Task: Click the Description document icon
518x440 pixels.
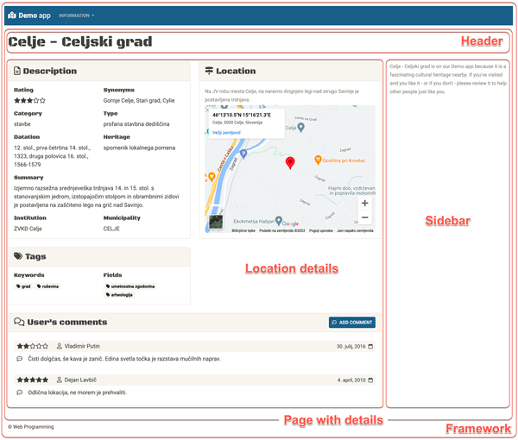Action: point(17,71)
